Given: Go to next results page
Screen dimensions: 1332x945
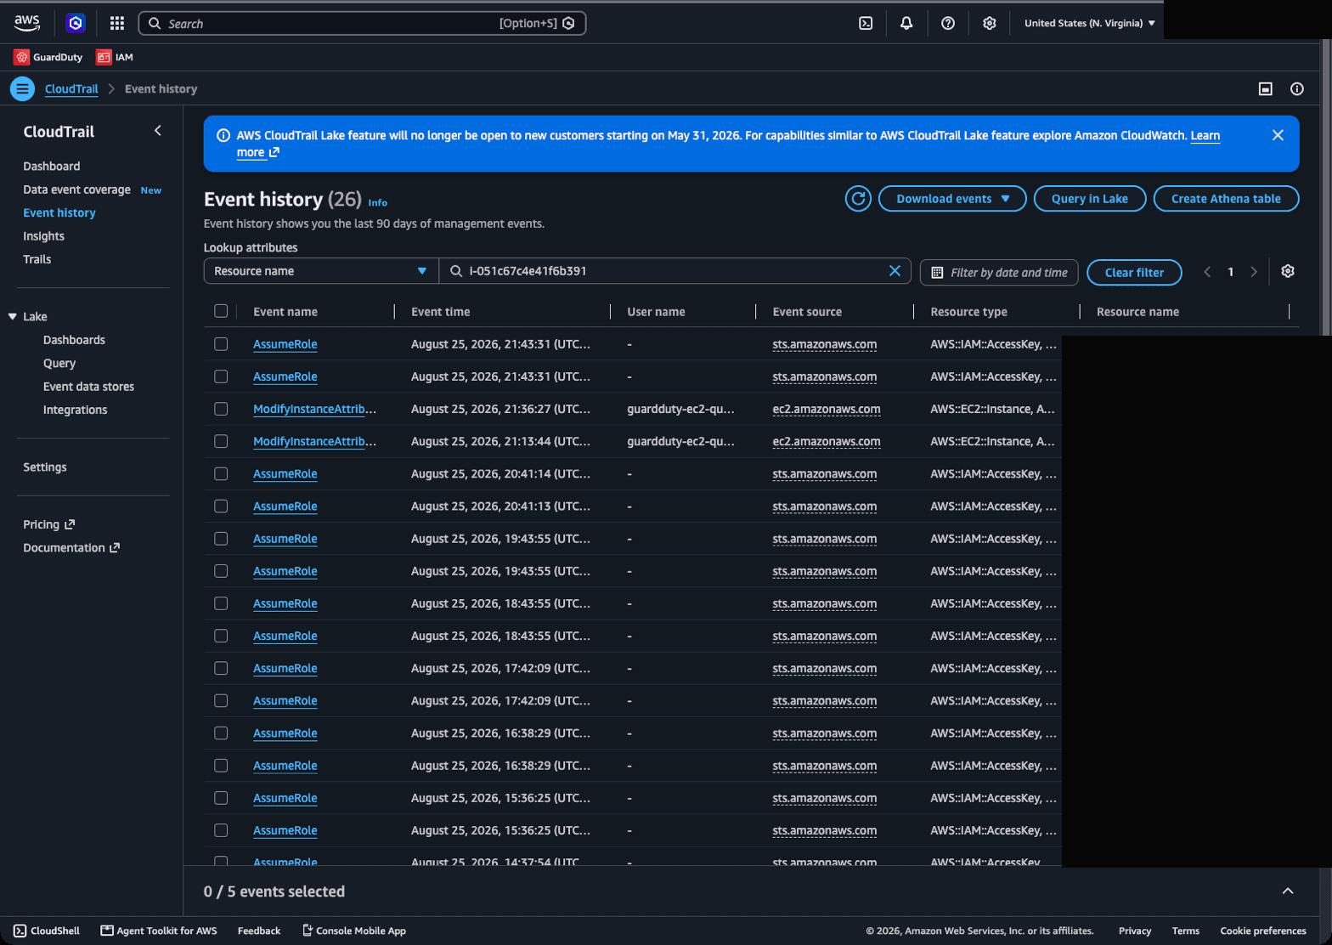Looking at the screenshot, I should (x=1254, y=272).
